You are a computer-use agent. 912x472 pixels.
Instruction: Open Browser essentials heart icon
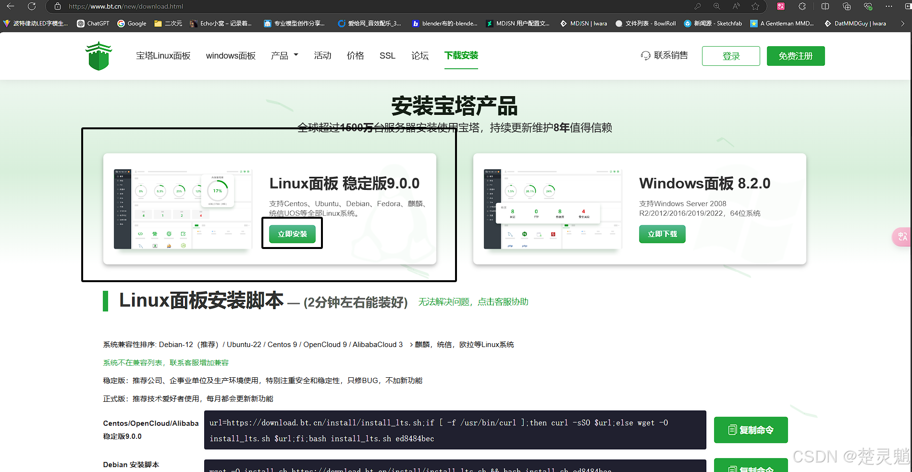click(x=868, y=6)
